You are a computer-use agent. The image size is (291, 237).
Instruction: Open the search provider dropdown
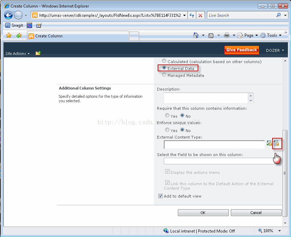[285, 15]
